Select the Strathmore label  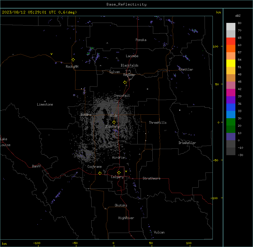[x=151, y=178]
